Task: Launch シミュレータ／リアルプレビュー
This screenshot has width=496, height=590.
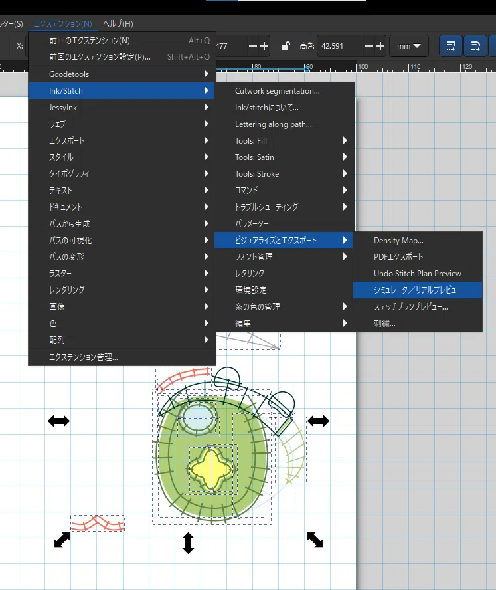Action: pos(418,290)
